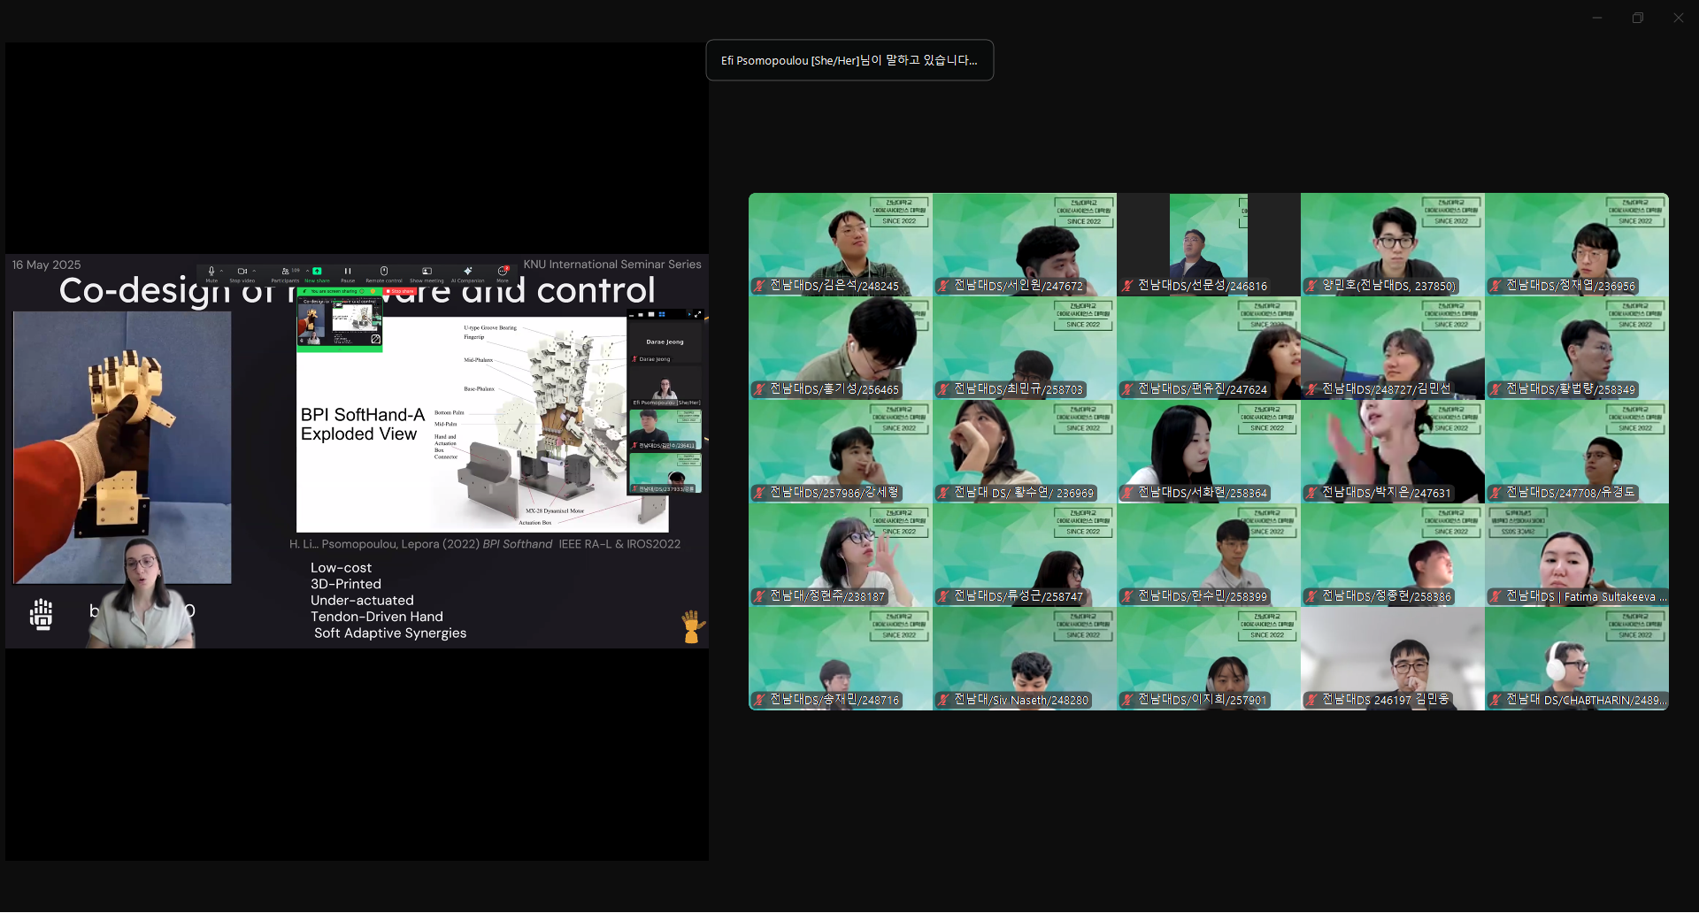Click blue play arrow in mini panel
Image resolution: width=1699 pixels, height=913 pixels.
689,314
